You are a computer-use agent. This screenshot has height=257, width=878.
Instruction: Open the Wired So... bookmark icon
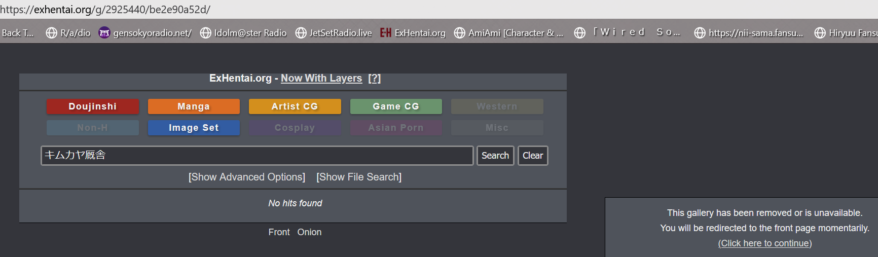pyautogui.click(x=579, y=33)
